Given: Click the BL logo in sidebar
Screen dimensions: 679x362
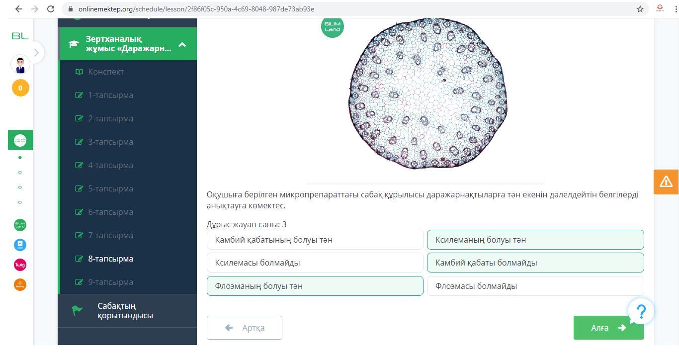Looking at the screenshot, I should [20, 36].
